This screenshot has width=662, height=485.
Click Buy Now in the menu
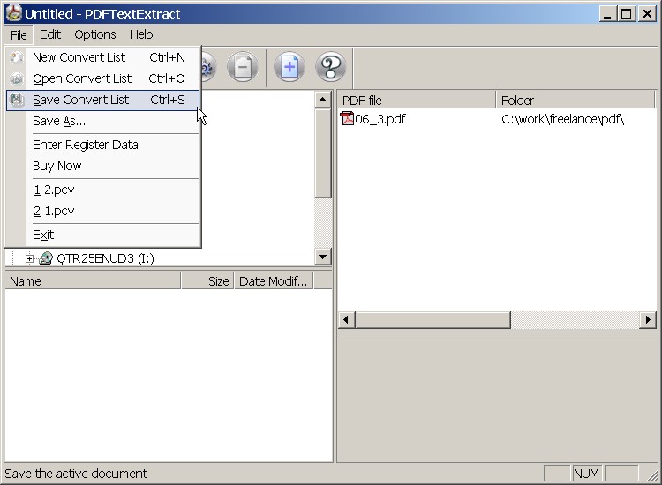tap(102, 166)
